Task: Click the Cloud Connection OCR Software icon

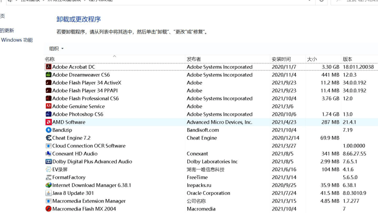Action: (48, 146)
